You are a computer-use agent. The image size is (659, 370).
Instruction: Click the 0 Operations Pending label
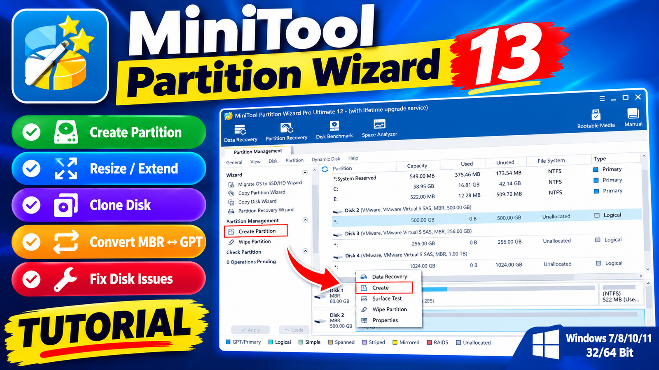tap(251, 261)
